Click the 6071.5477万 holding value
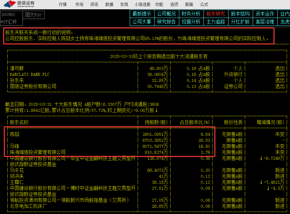The width and height of the screenshot is (290, 214). coord(155,146)
